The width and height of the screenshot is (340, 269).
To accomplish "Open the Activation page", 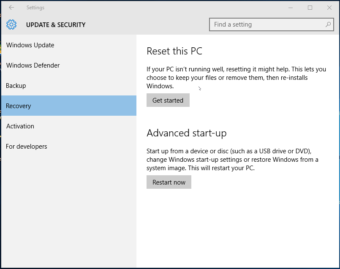I will tap(69, 126).
